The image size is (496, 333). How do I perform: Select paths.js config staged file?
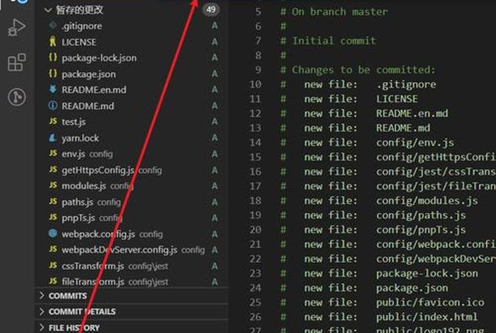pos(131,202)
